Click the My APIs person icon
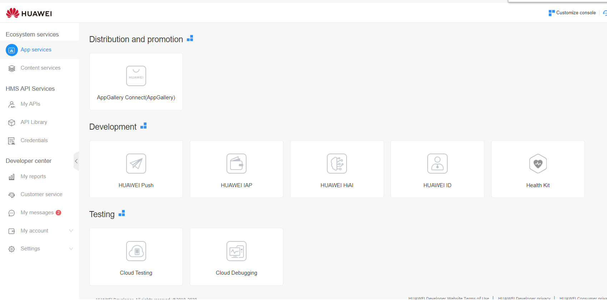 tap(12, 104)
